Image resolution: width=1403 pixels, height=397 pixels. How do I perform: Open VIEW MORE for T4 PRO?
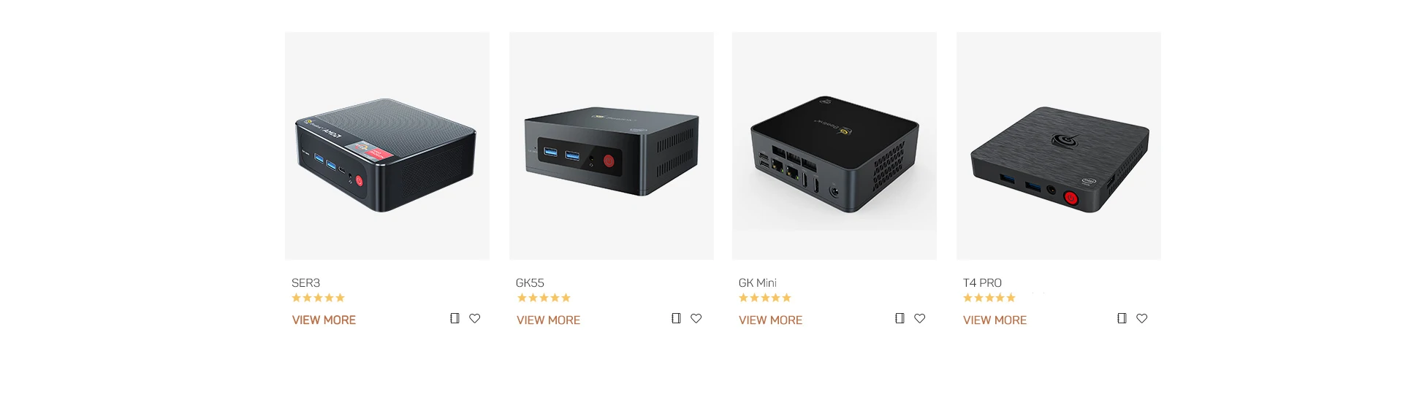(995, 320)
